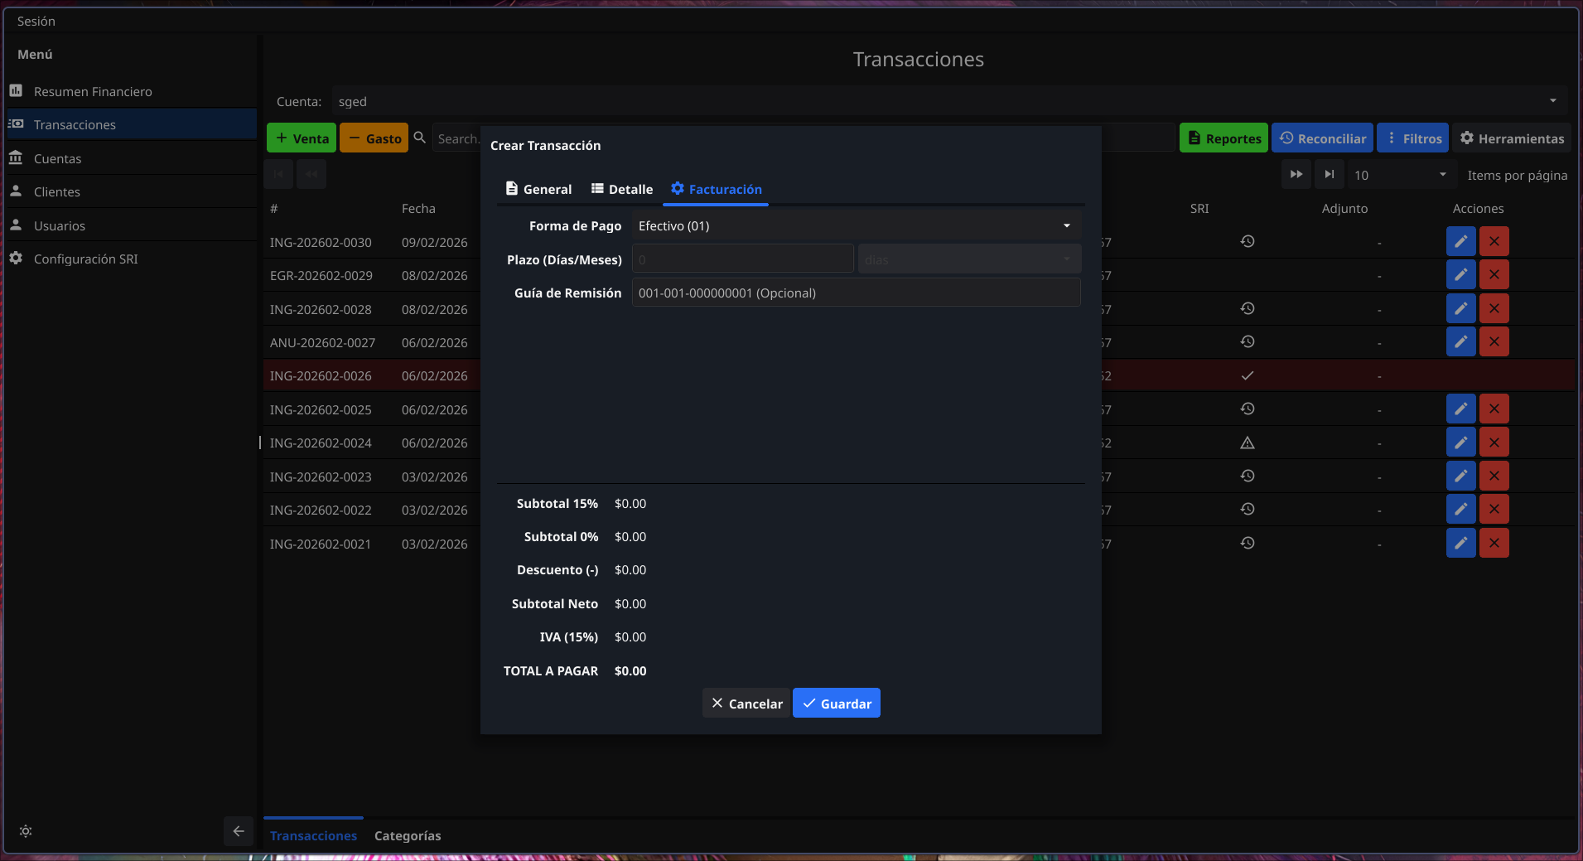The height and width of the screenshot is (861, 1583).
Task: Open the Forma de Pago dropdown
Action: pyautogui.click(x=856, y=226)
